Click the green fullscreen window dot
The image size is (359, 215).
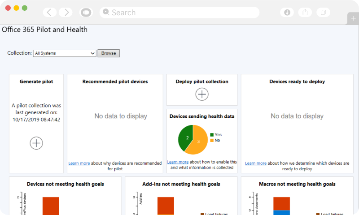(25, 8)
